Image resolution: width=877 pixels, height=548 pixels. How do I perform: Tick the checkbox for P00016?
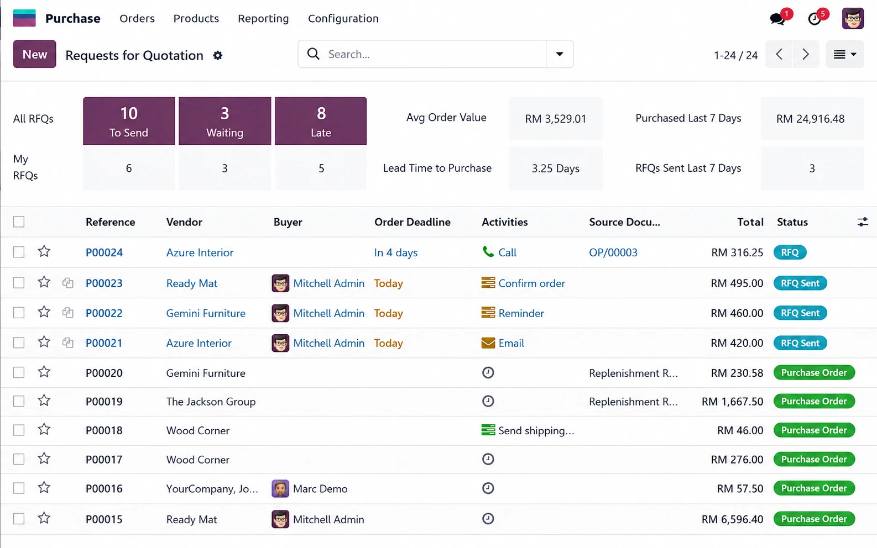tap(19, 488)
